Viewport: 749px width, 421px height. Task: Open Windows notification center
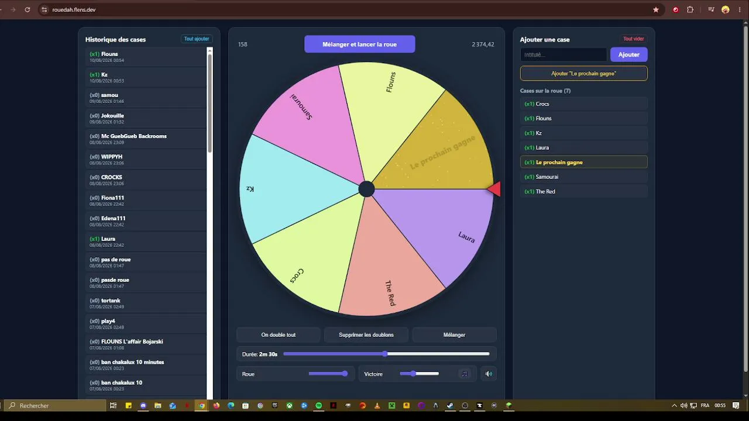click(736, 405)
